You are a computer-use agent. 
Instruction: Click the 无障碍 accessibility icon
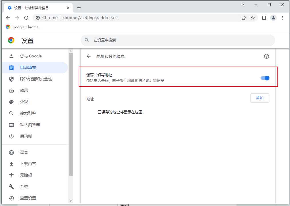tap(11, 175)
